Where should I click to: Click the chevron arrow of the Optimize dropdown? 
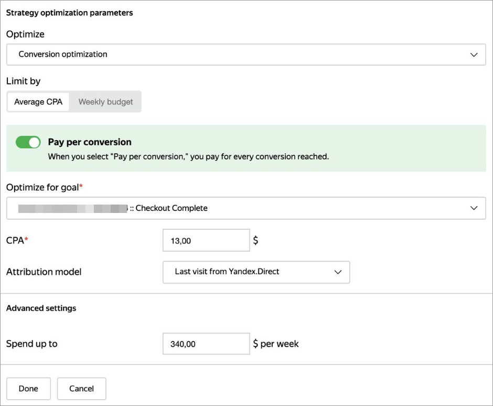pyautogui.click(x=474, y=55)
